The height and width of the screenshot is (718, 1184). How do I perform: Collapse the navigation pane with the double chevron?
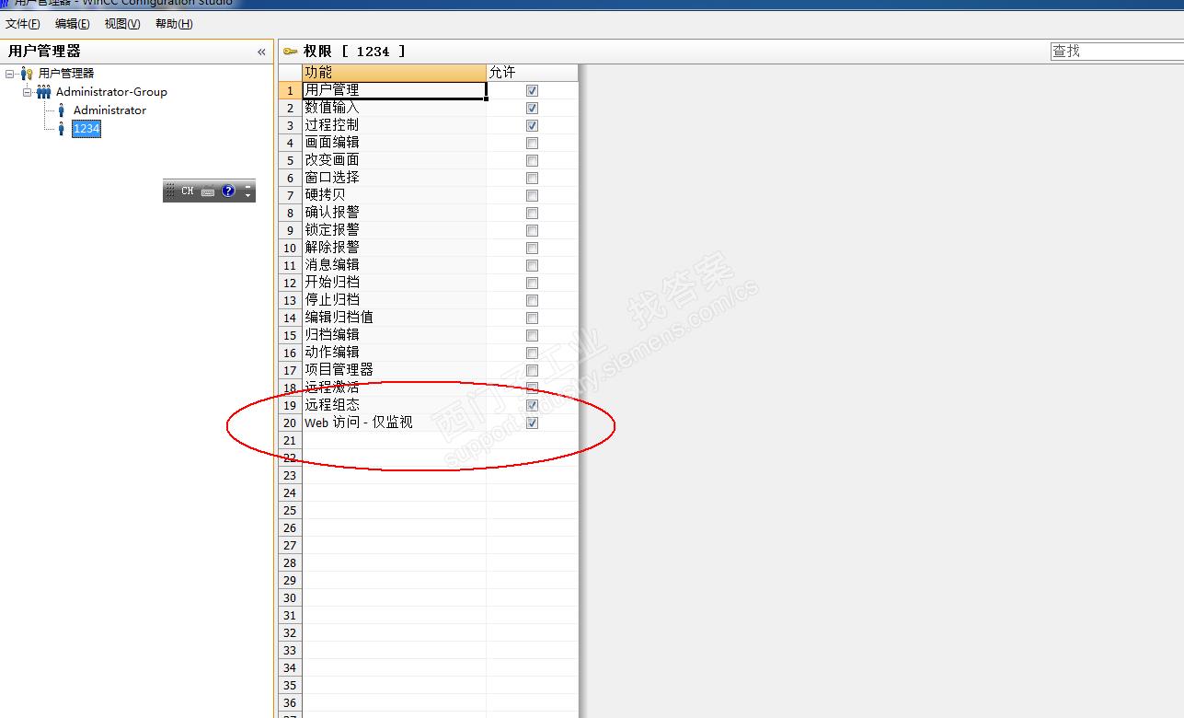261,52
